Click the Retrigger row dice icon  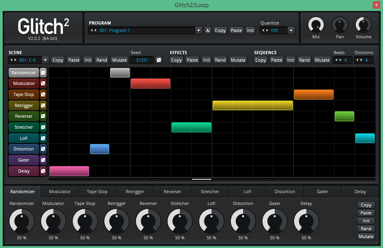(x=43, y=105)
